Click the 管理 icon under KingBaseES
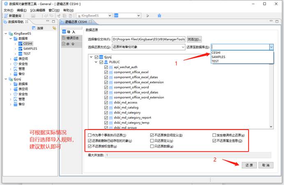The image size is (284, 185). pos(16,69)
